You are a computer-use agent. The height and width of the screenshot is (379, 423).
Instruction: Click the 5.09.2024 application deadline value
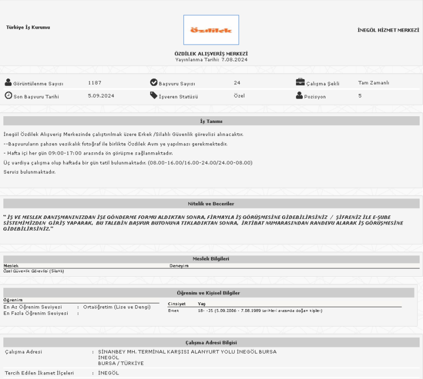pyautogui.click(x=101, y=96)
